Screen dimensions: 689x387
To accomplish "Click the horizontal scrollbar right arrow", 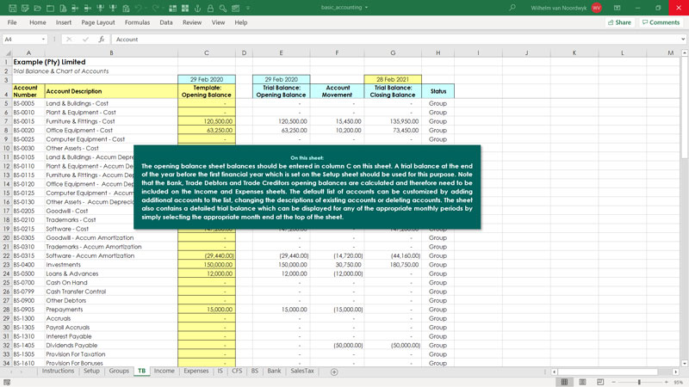I will tap(676, 372).
